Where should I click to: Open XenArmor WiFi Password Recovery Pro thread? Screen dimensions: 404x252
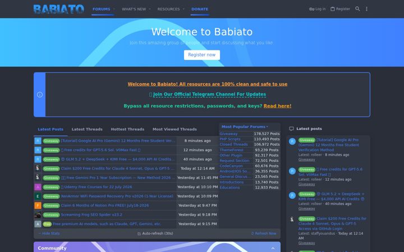(117, 196)
